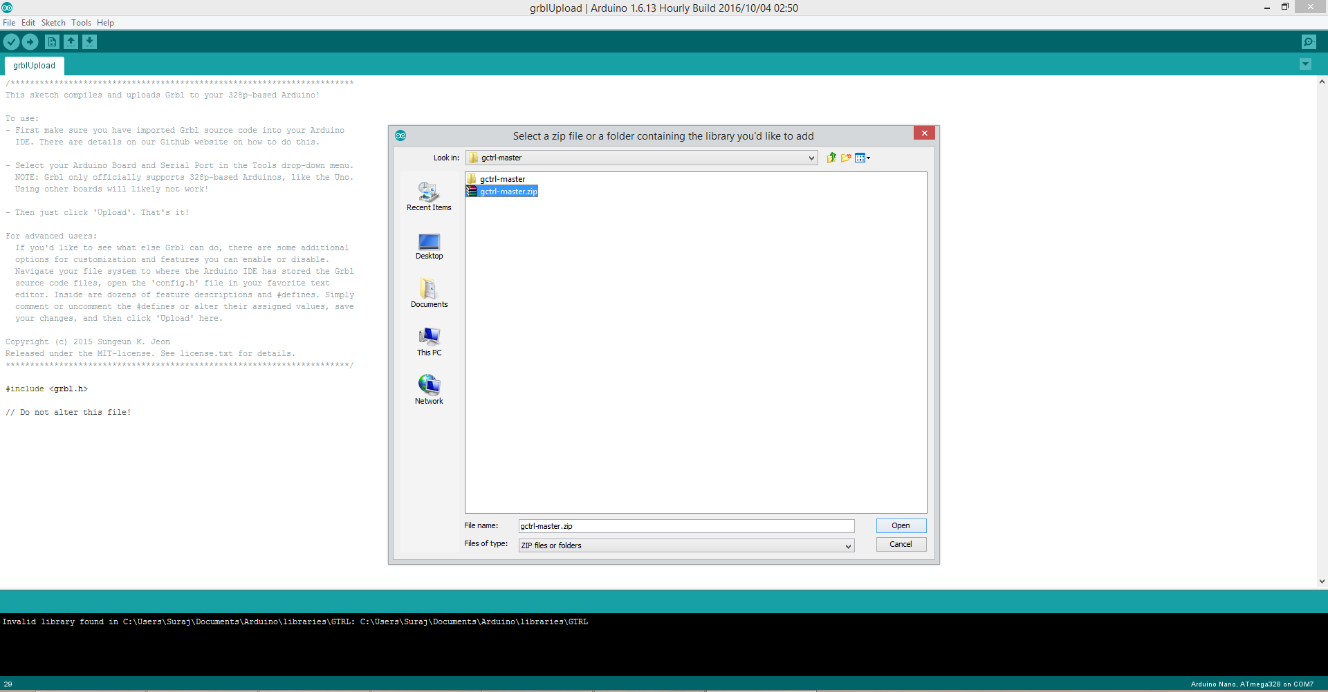
Task: Click the Arduino logo in the title bar
Action: click(7, 8)
